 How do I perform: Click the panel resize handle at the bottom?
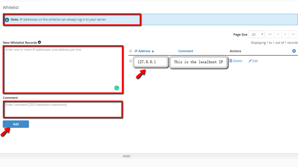(x=127, y=156)
